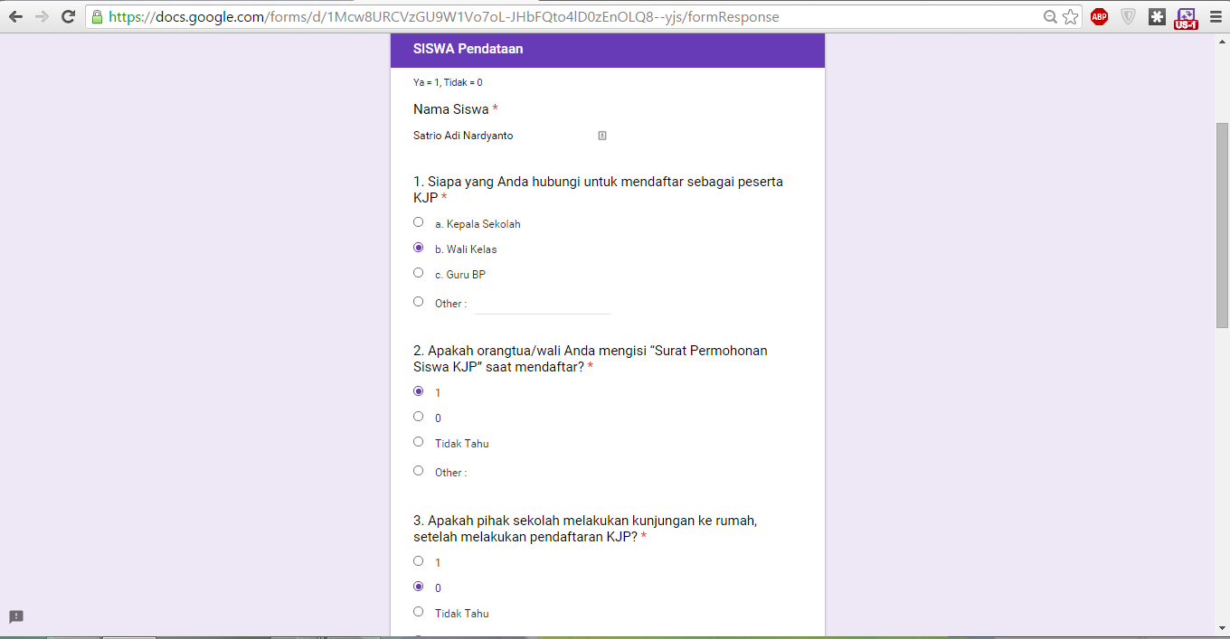Click the SISWA Pendataan form header
The image size is (1230, 639).
pos(608,50)
